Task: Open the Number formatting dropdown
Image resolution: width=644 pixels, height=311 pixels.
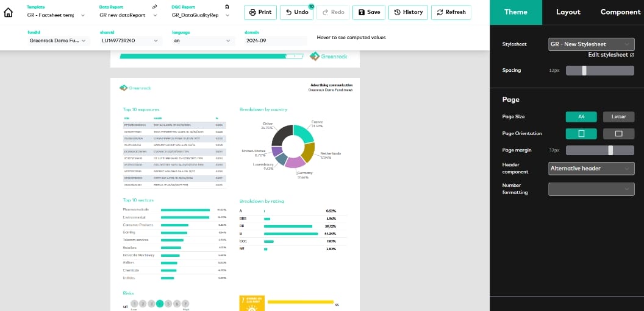Action: (x=592, y=189)
